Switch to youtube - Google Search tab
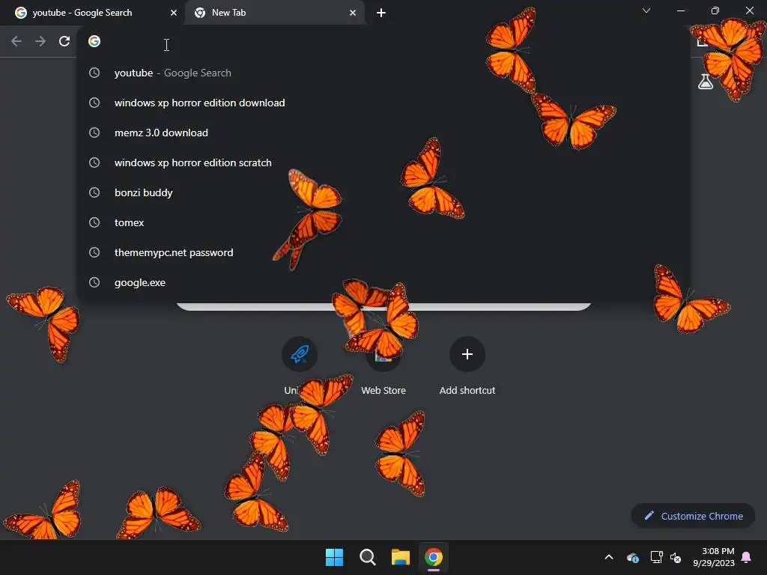This screenshot has width=767, height=575. pyautogui.click(x=94, y=13)
